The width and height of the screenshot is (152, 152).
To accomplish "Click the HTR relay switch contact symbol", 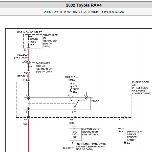I will coord(77,103).
